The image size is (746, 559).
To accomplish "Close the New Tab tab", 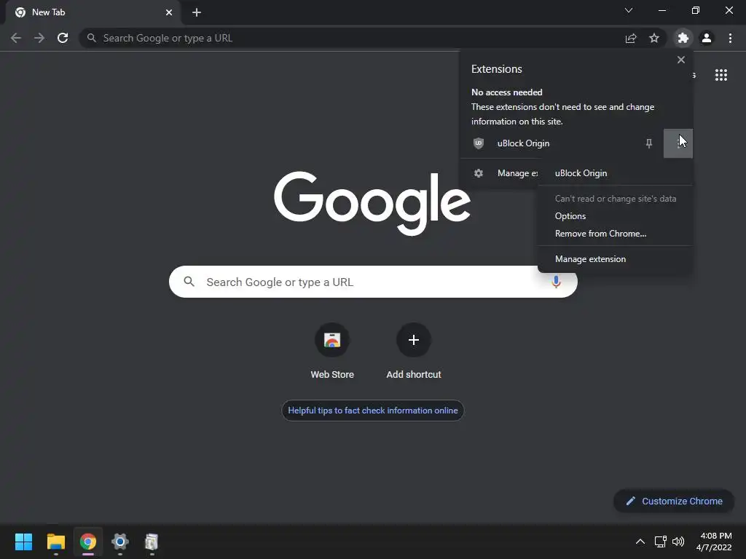I will (x=169, y=12).
